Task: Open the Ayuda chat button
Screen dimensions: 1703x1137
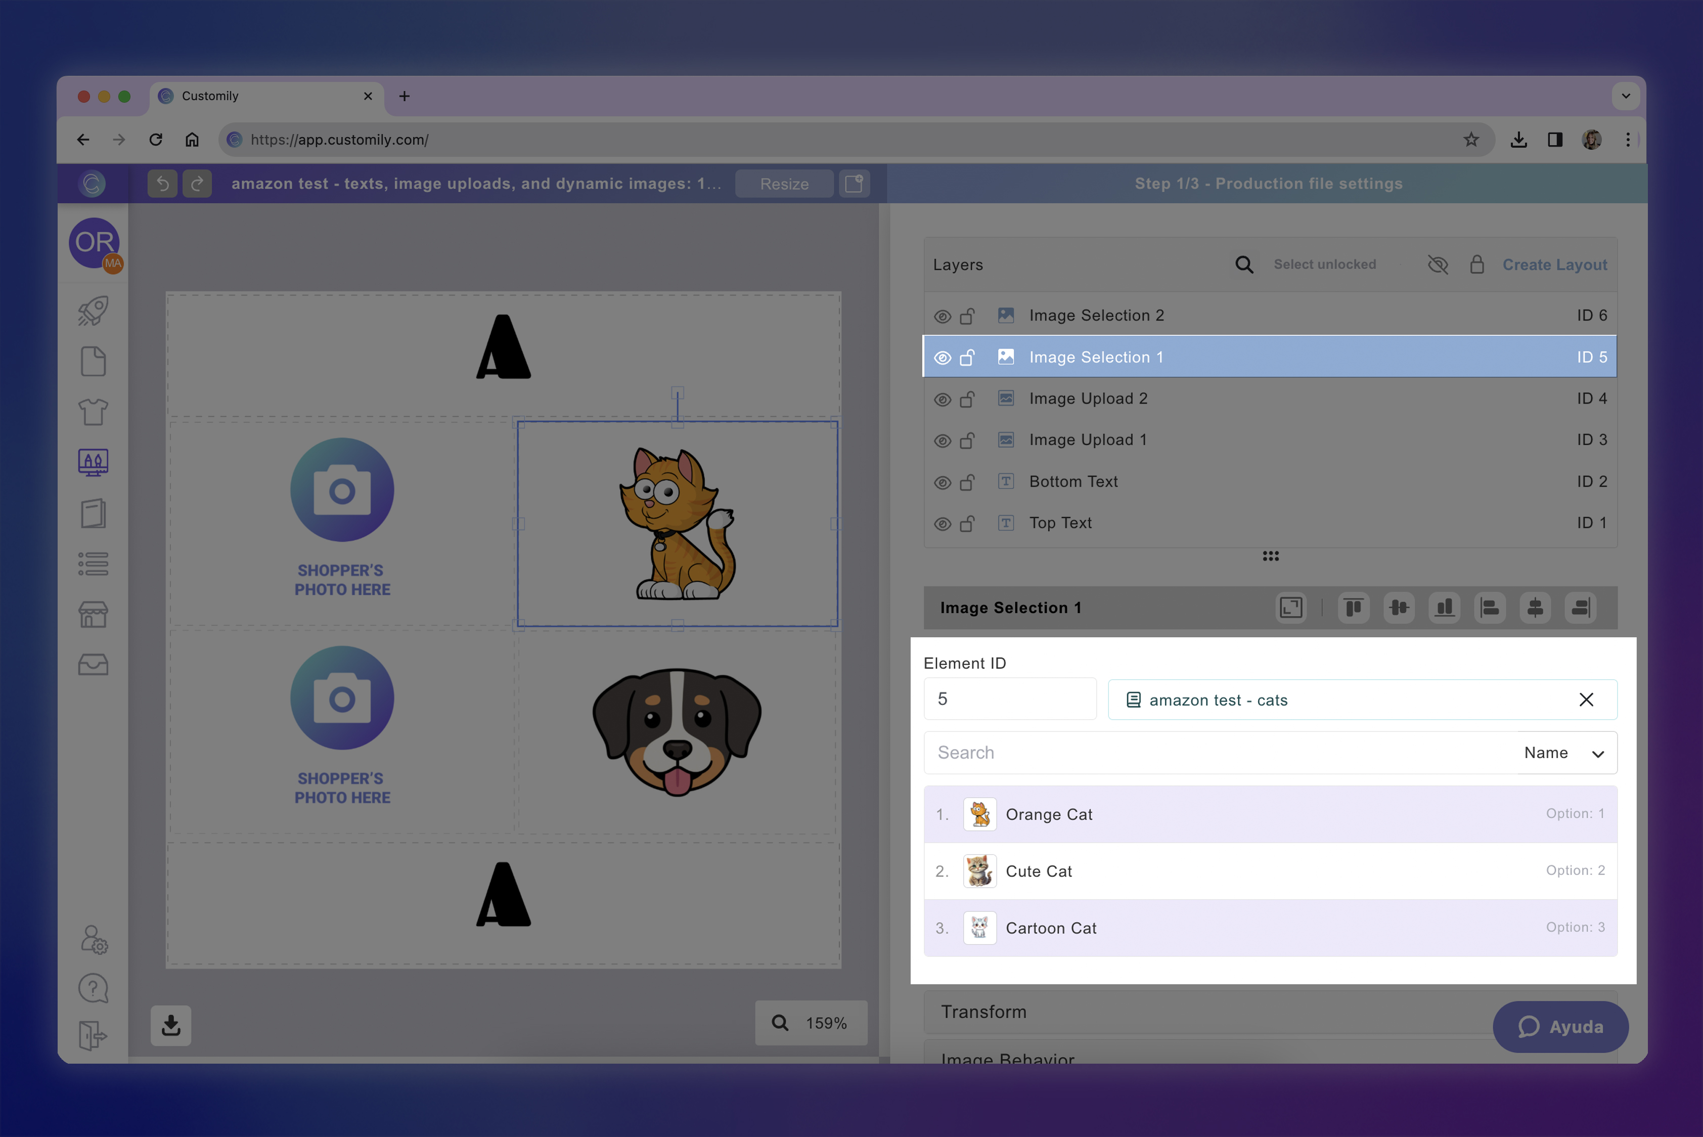Action: pyautogui.click(x=1560, y=1027)
